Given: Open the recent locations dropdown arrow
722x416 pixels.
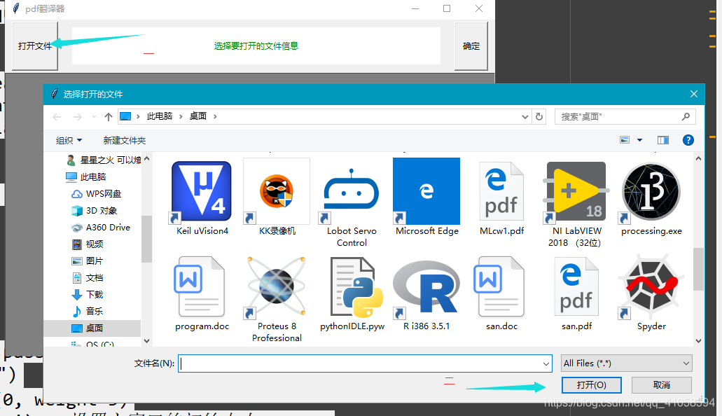Looking at the screenshot, I should pyautogui.click(x=94, y=117).
